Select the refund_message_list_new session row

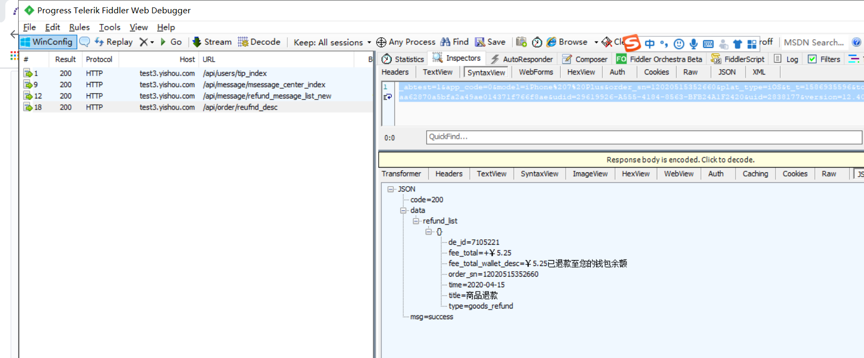[196, 96]
